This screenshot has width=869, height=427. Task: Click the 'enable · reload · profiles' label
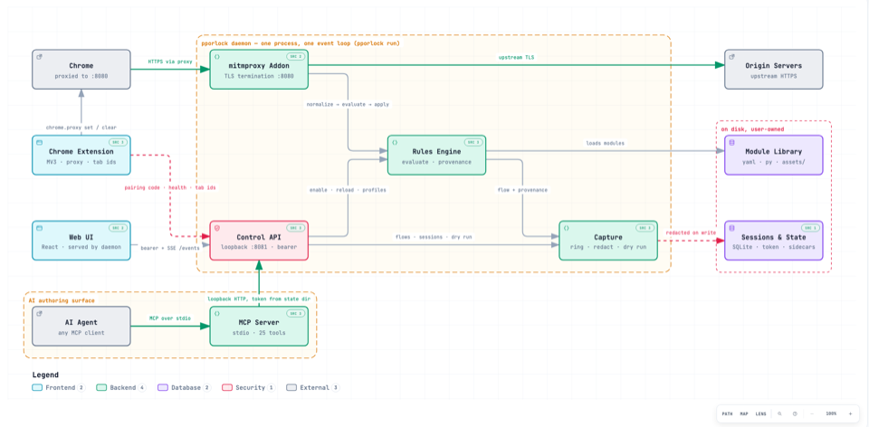click(348, 189)
